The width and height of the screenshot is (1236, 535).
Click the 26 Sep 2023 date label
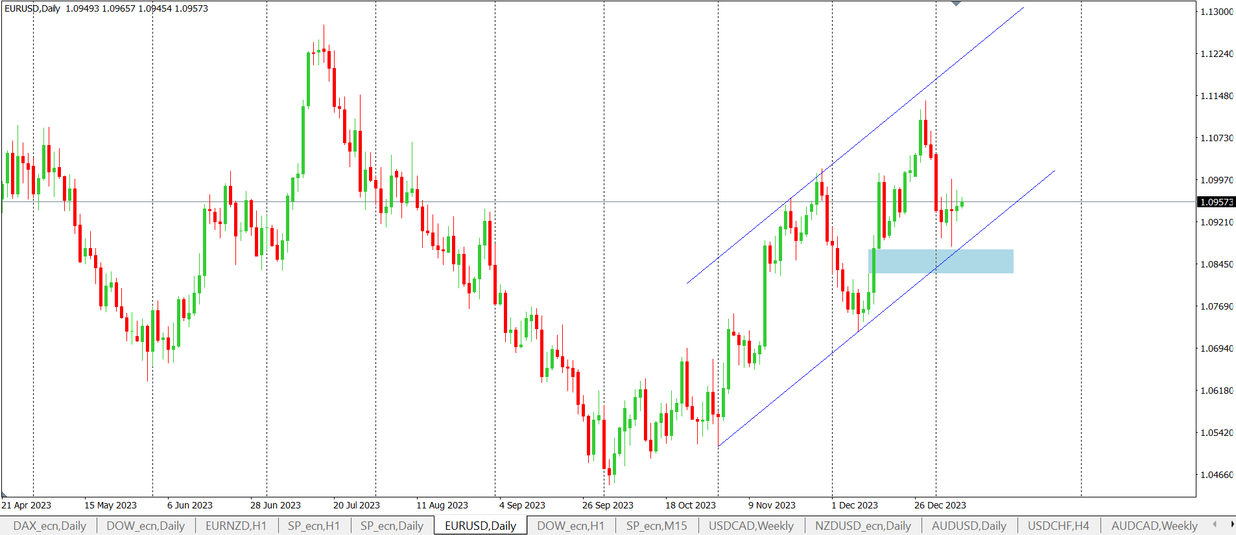click(x=608, y=505)
